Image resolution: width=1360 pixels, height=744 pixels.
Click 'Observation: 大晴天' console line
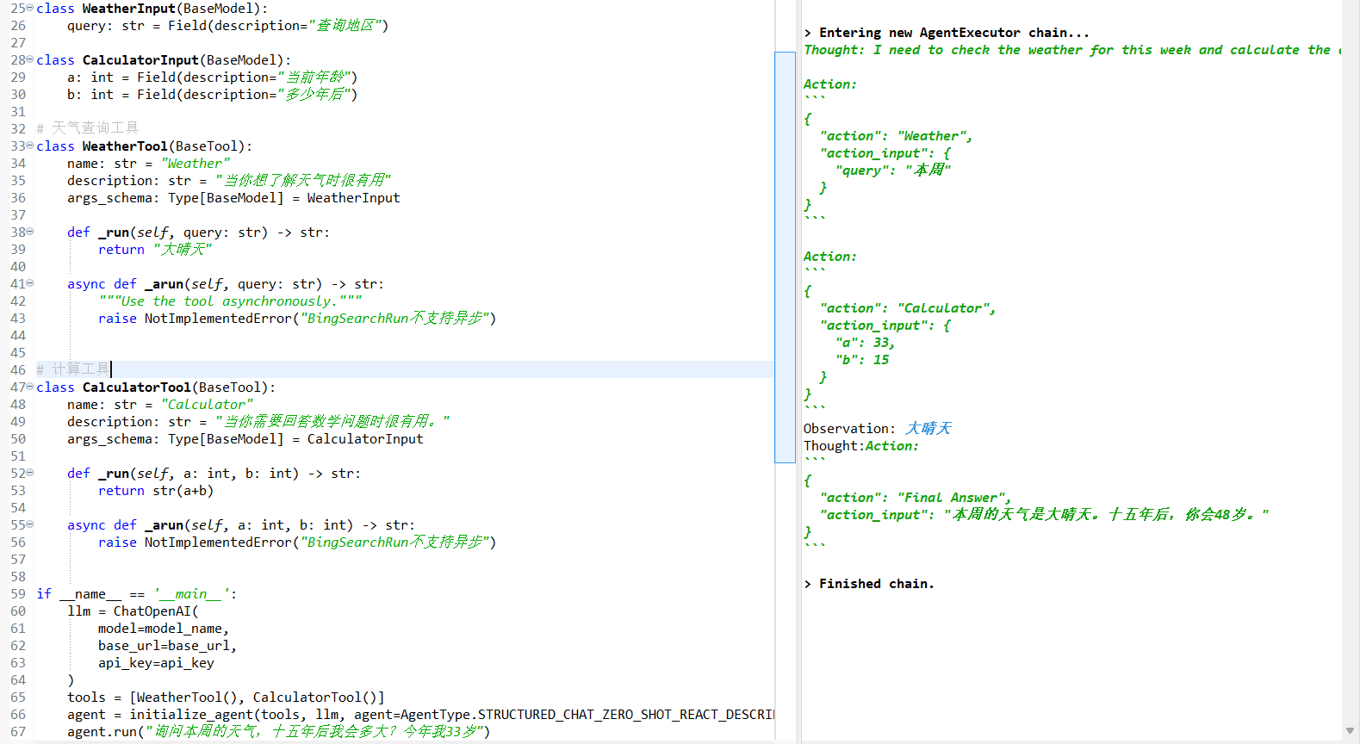point(877,429)
